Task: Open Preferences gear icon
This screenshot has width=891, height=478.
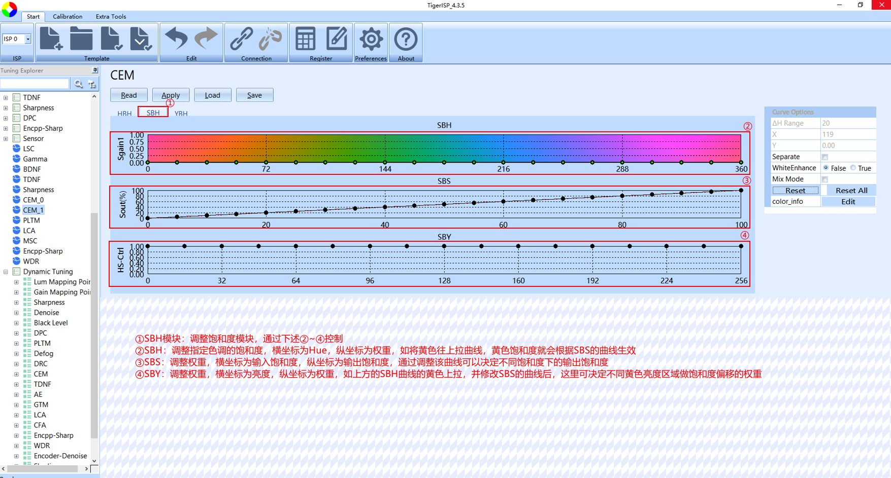Action: tap(371, 39)
